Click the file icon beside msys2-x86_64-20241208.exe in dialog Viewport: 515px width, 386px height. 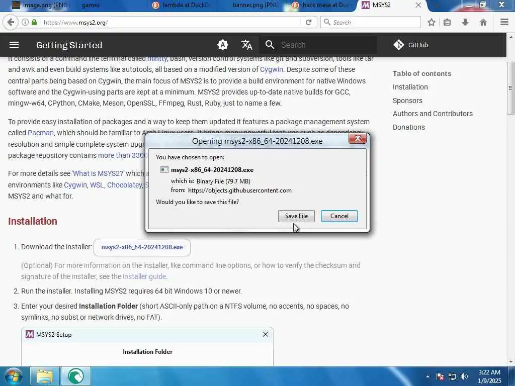coord(164,170)
